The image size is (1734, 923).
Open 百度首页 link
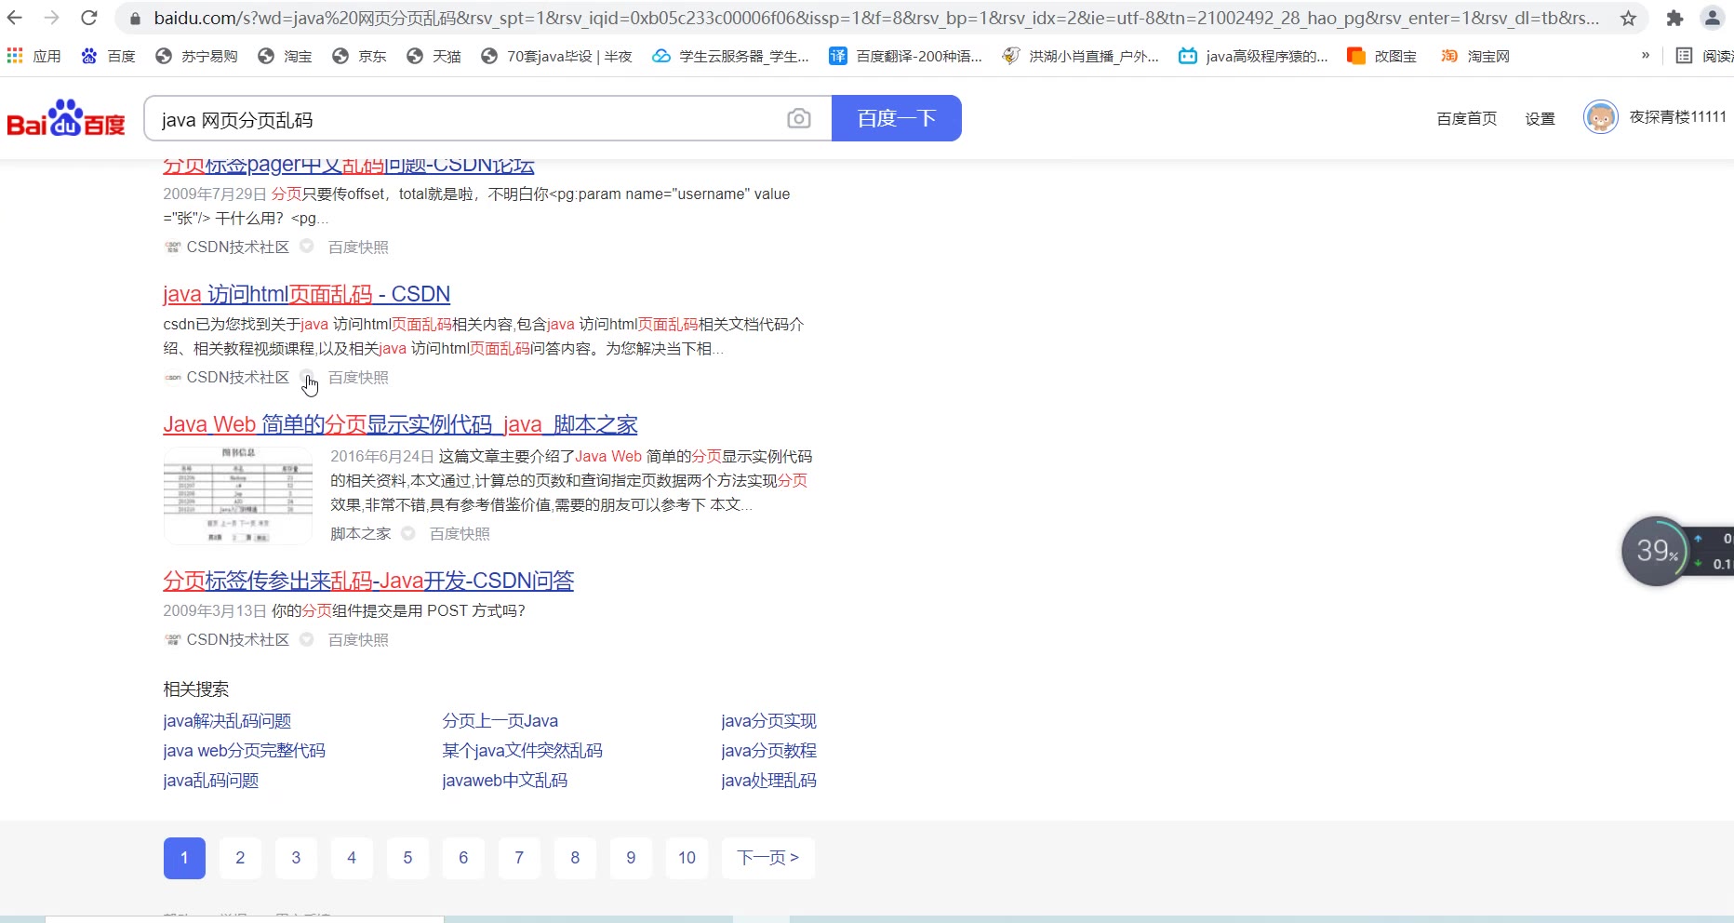tap(1466, 118)
